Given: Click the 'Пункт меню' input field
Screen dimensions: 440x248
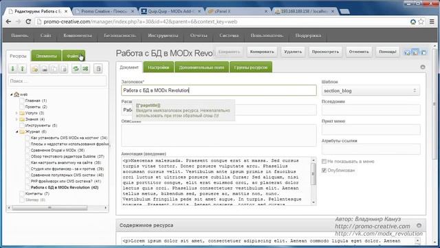Looking at the screenshot, I should (x=371, y=130).
